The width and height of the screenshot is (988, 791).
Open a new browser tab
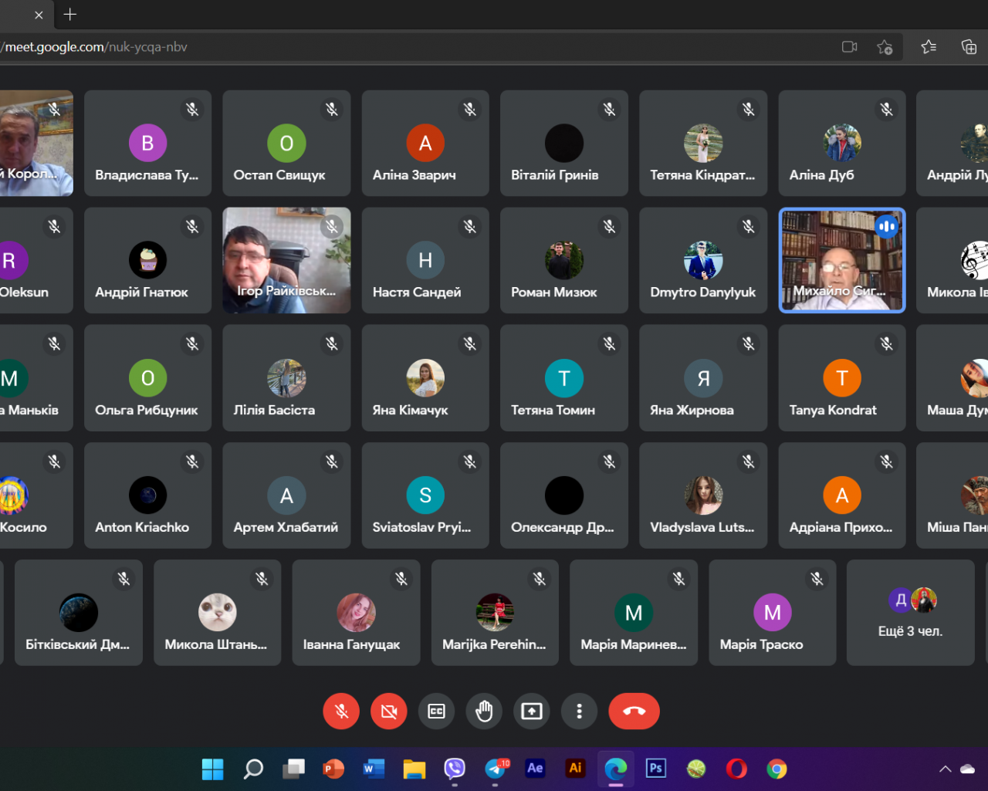(x=70, y=15)
